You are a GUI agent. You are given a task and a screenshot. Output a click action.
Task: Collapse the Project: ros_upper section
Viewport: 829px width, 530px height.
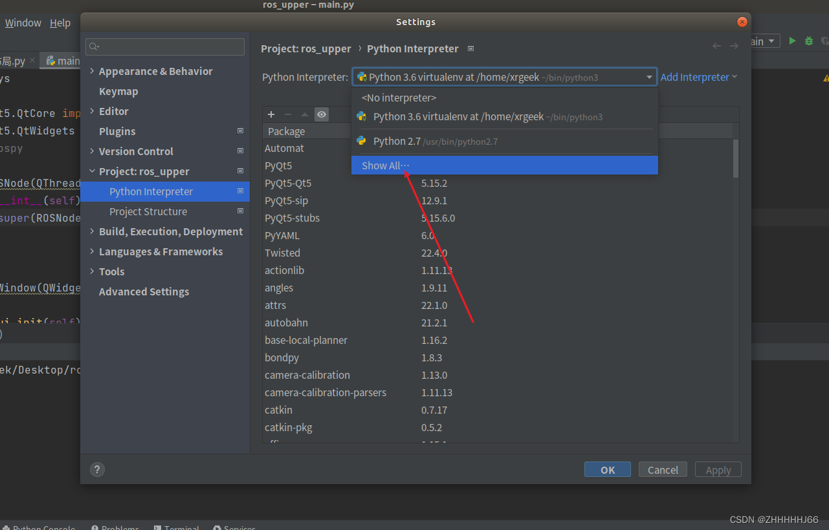pyautogui.click(x=91, y=171)
